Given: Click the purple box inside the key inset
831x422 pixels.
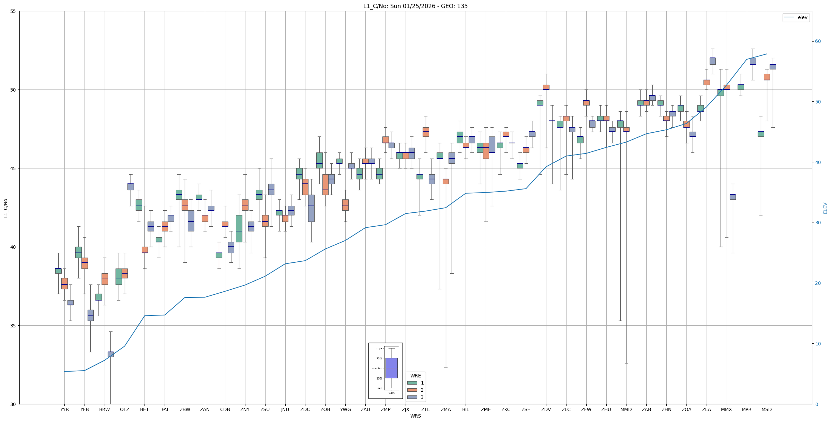Looking at the screenshot, I should pyautogui.click(x=391, y=368).
